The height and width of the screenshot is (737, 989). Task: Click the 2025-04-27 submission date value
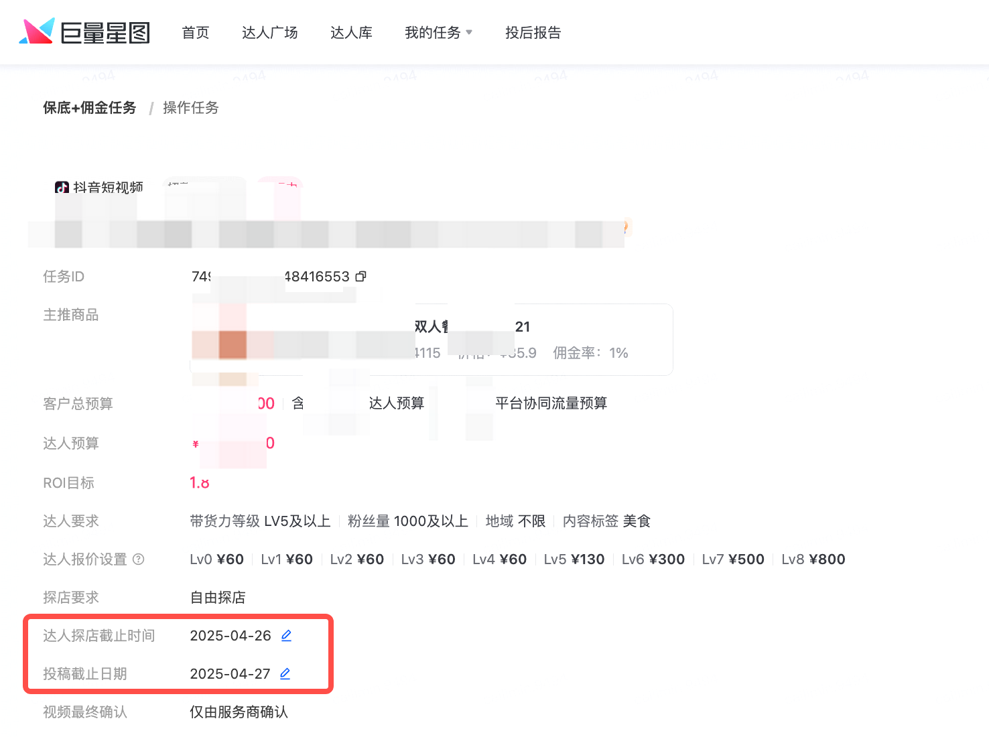[230, 674]
